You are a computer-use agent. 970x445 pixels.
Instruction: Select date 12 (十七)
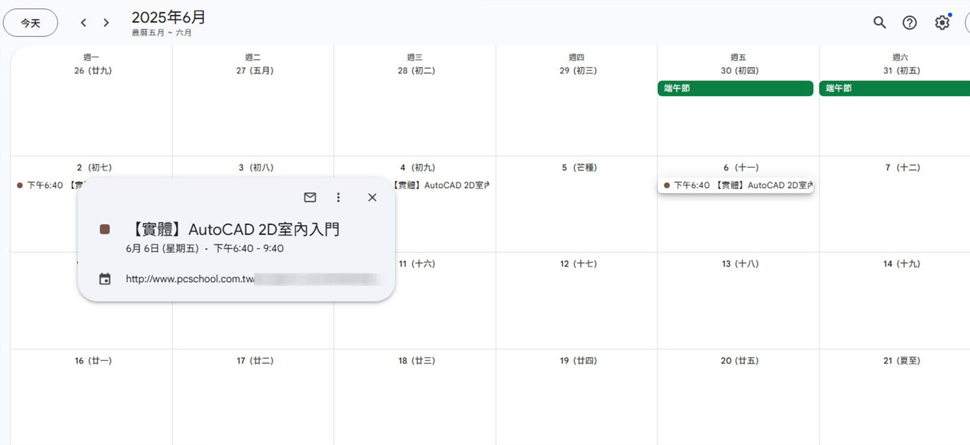click(578, 263)
